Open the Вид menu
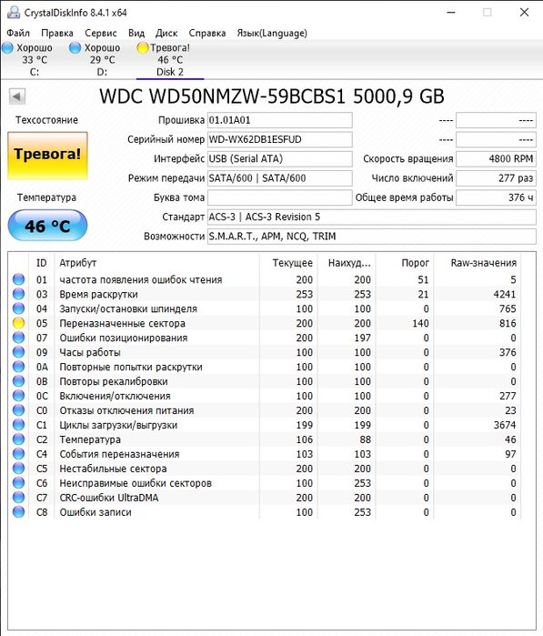This screenshot has height=636, width=543. click(136, 33)
